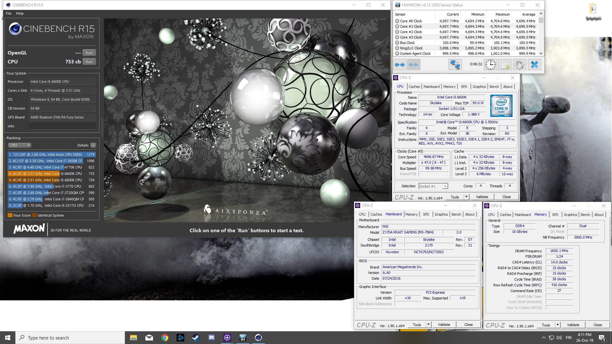Click Close button in main CPU-Z window
Image resolution: width=612 pixels, height=344 pixels.
tap(506, 197)
